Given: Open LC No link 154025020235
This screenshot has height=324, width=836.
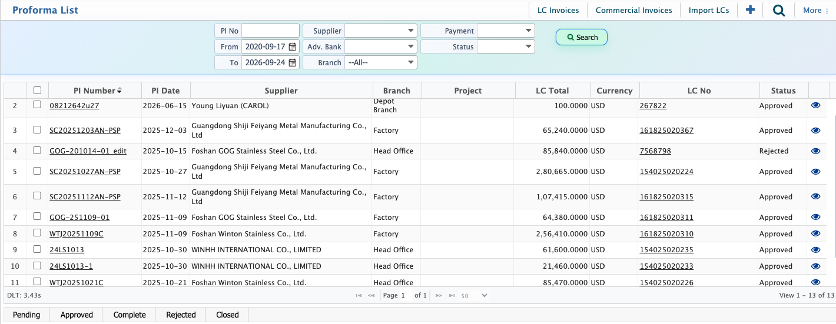Looking at the screenshot, I should pos(666,250).
